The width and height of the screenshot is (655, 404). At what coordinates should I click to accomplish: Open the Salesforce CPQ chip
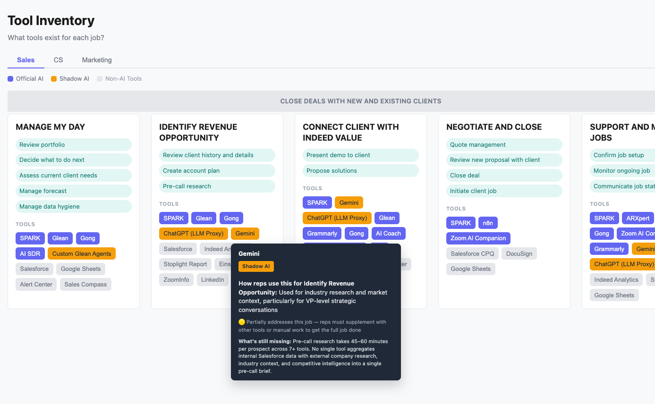[x=472, y=254]
